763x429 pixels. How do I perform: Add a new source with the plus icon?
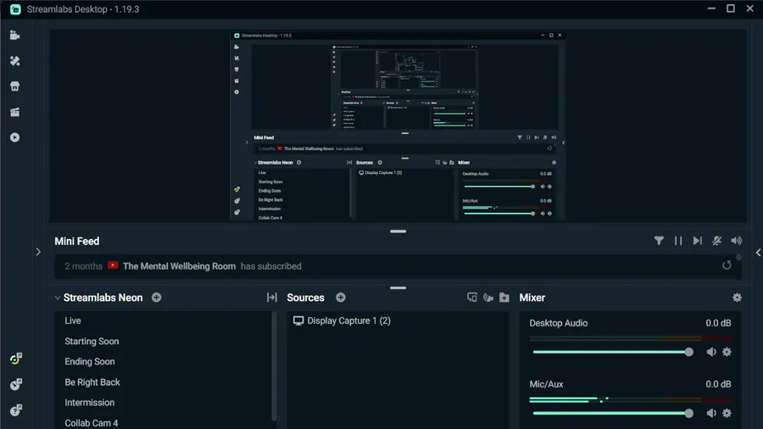pyautogui.click(x=341, y=298)
